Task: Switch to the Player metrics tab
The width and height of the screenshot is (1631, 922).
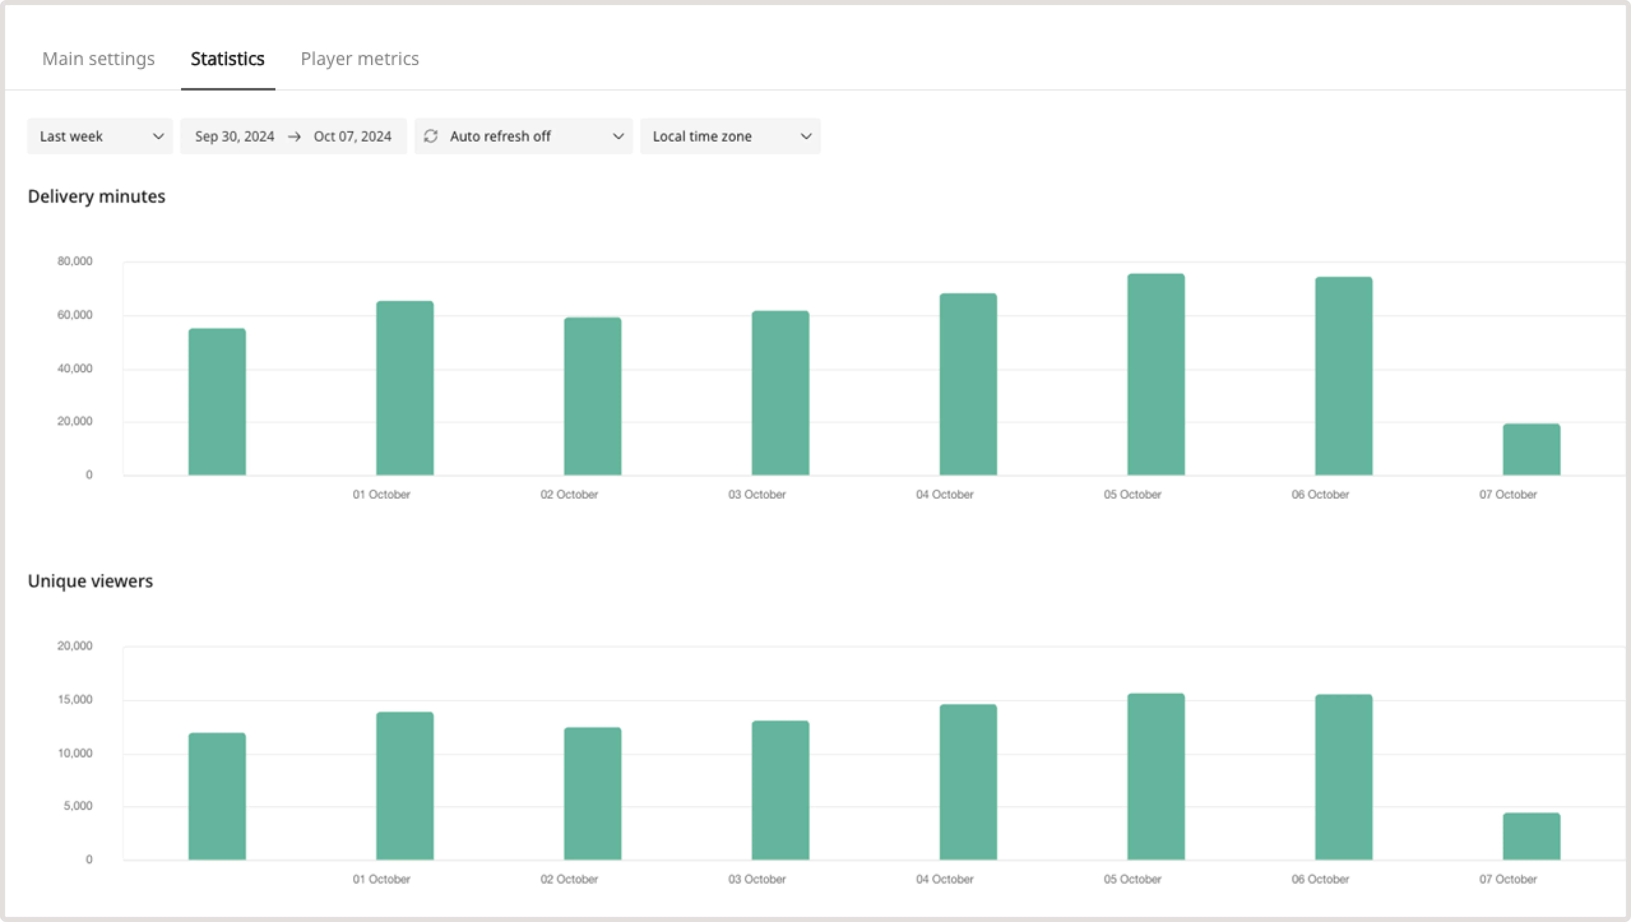Action: click(x=359, y=58)
